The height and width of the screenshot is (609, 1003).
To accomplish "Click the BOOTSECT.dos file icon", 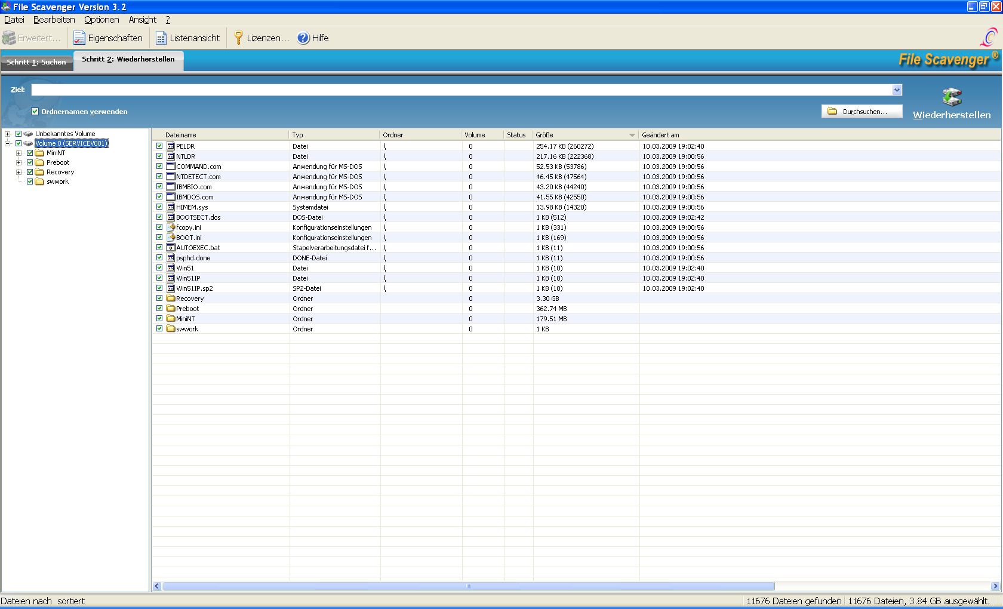I will pyautogui.click(x=171, y=217).
